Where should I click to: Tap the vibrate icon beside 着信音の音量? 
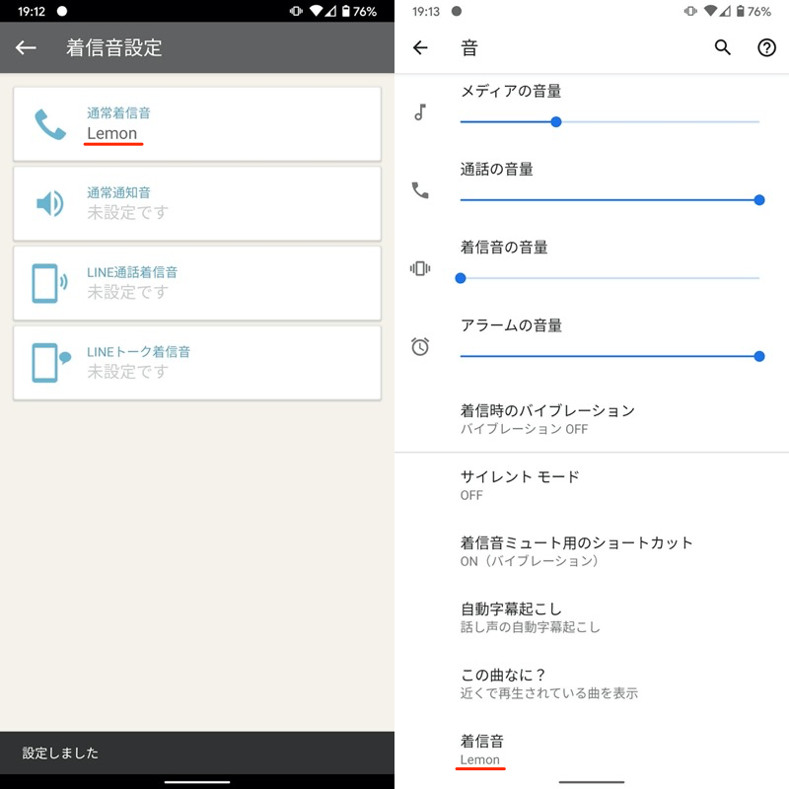tap(420, 268)
